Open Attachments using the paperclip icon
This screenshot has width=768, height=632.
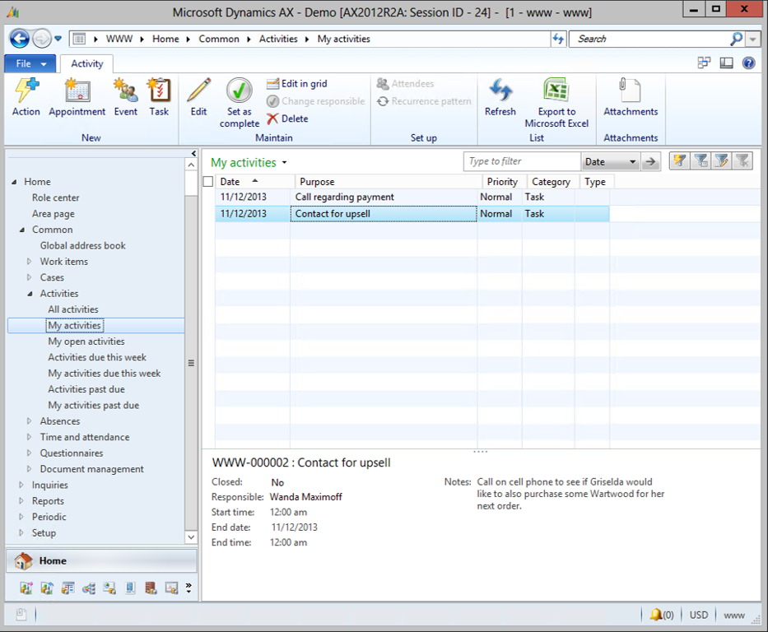click(x=631, y=91)
